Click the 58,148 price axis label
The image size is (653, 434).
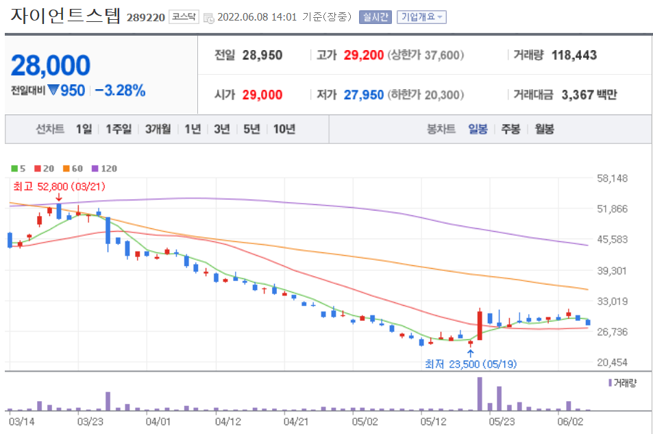tap(612, 178)
